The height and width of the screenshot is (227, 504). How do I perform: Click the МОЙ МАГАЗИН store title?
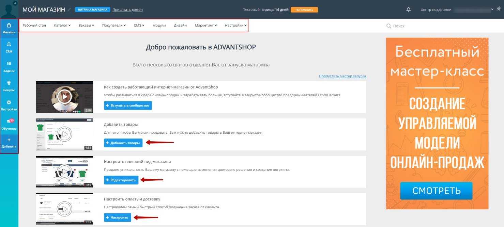(x=44, y=10)
